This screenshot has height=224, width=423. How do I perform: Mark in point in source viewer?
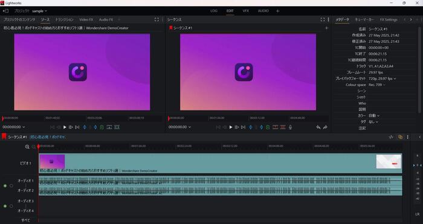85,127
